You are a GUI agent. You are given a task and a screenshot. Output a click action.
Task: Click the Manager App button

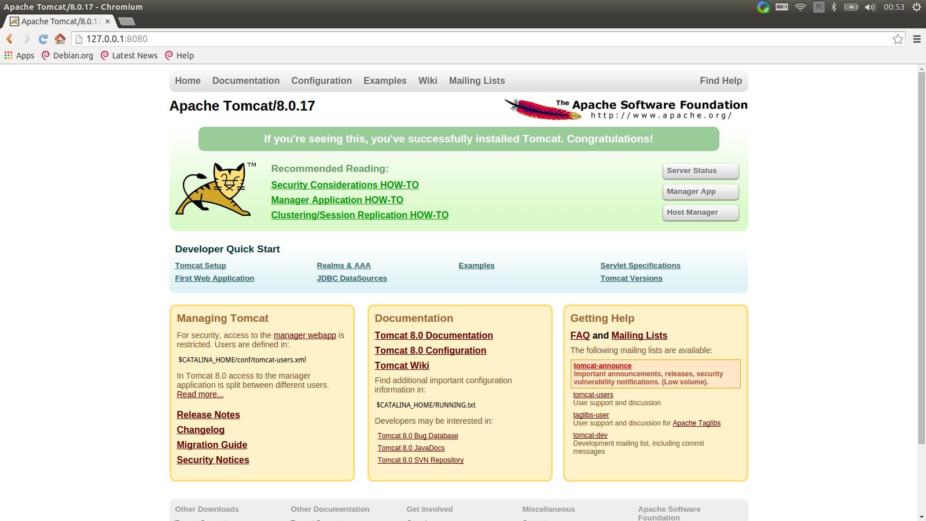point(700,192)
